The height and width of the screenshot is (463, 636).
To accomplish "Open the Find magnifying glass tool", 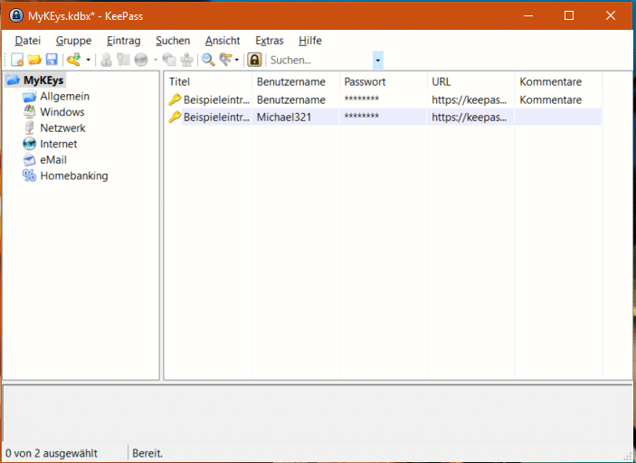I will coord(208,60).
